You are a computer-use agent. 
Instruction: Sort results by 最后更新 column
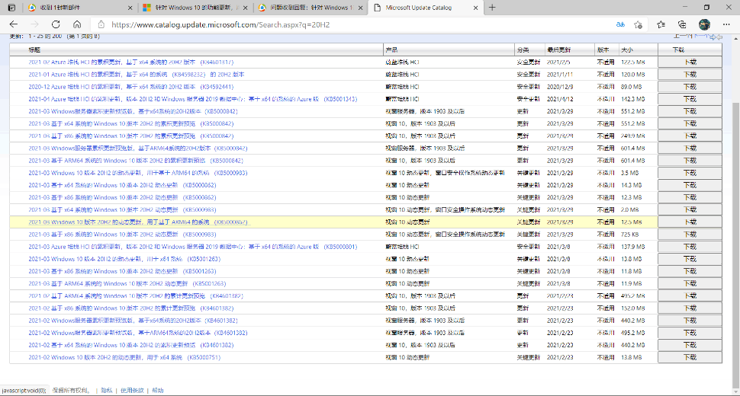point(558,49)
